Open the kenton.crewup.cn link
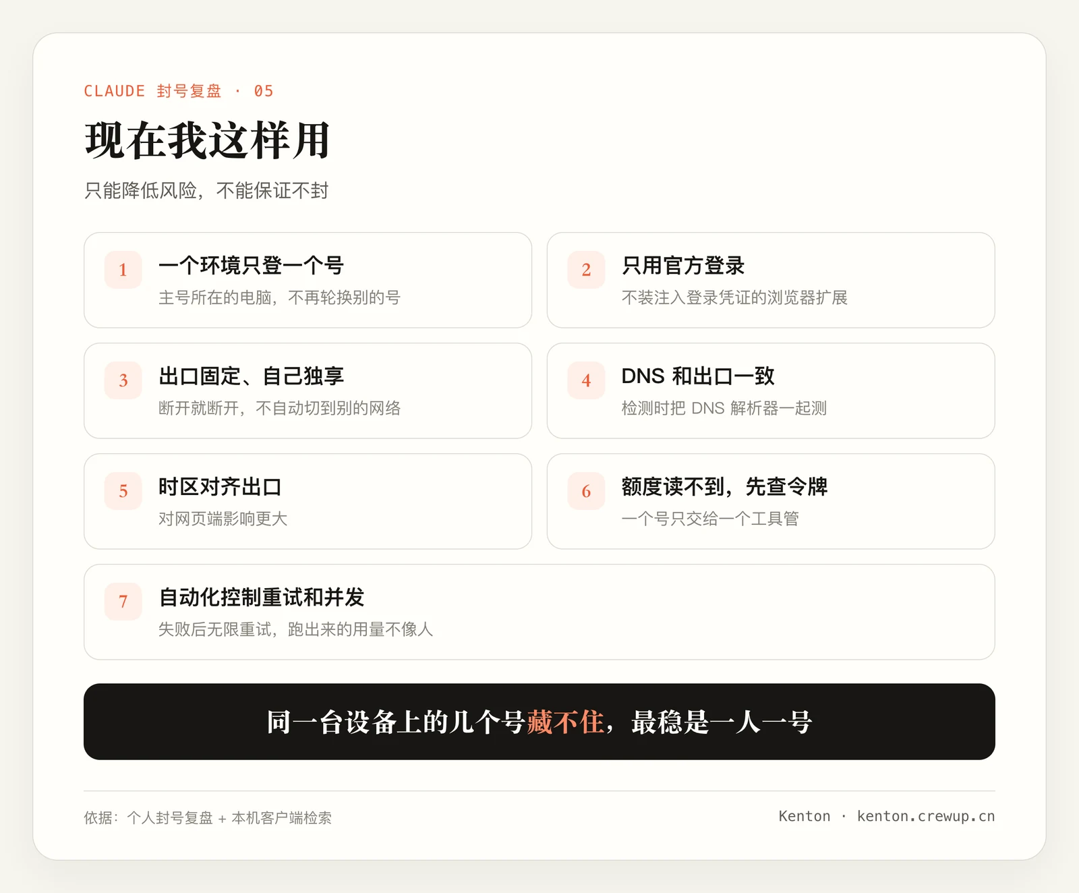1079x893 pixels. (x=926, y=816)
